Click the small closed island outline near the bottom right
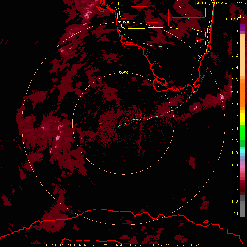This screenshot has width=247, height=247. 206,221
